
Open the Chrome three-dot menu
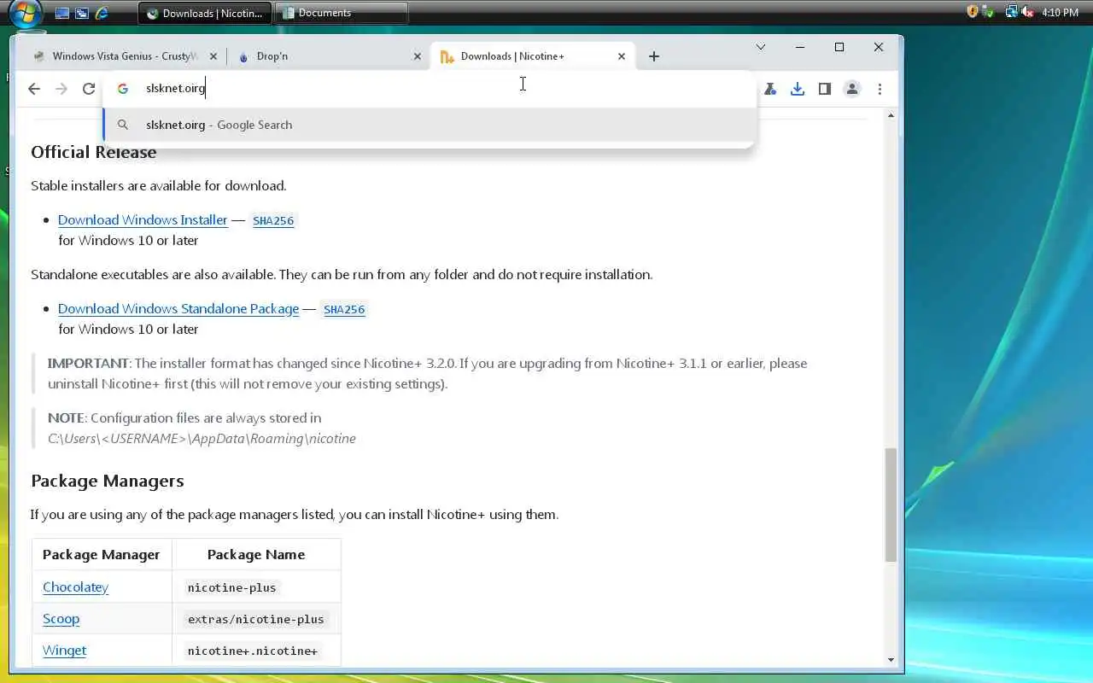[x=880, y=89]
